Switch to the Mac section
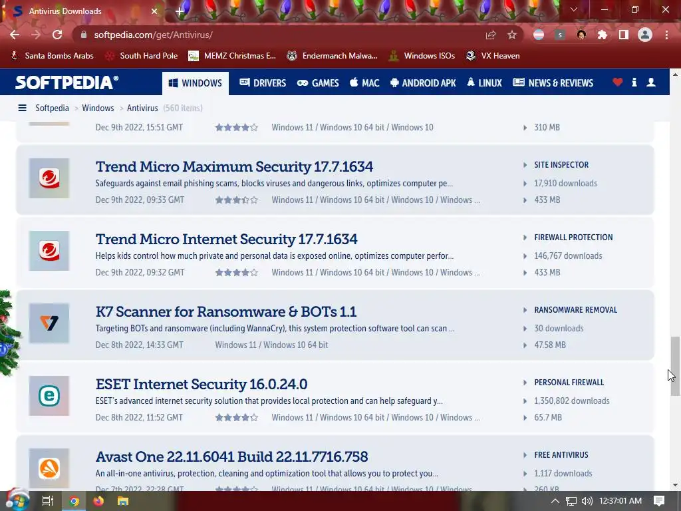The height and width of the screenshot is (511, 681). 364,83
